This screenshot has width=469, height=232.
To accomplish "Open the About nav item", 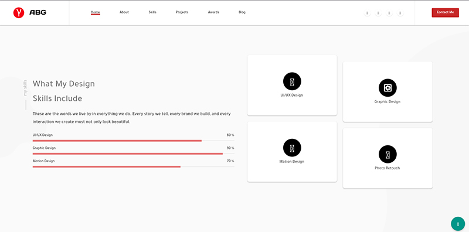I will [124, 12].
